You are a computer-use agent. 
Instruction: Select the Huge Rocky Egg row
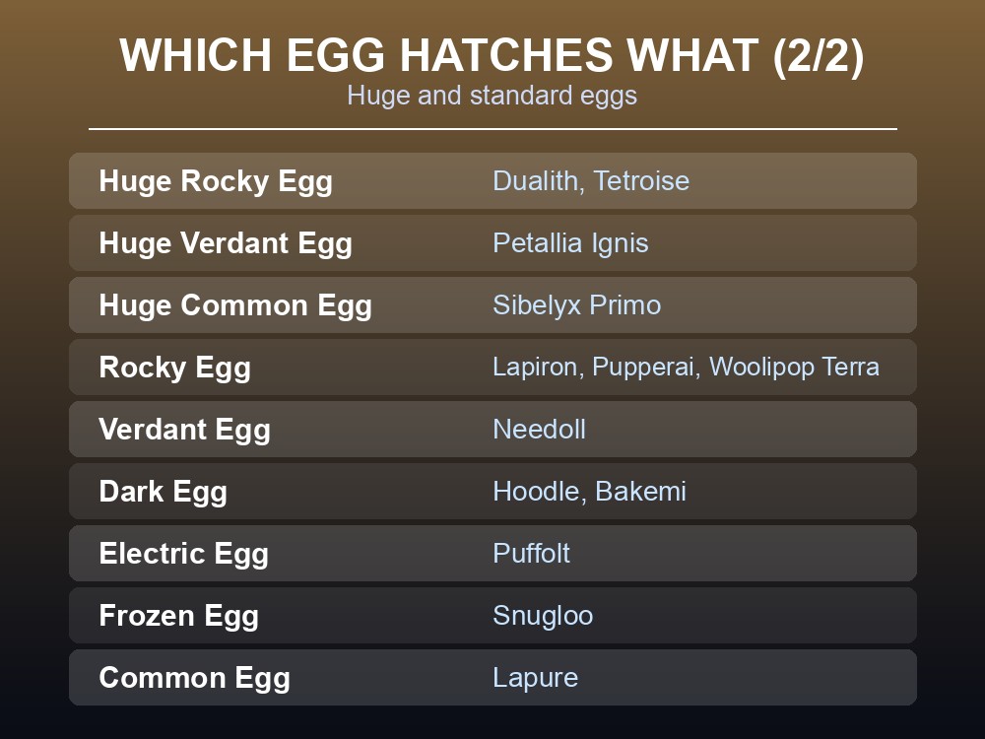[x=492, y=181]
